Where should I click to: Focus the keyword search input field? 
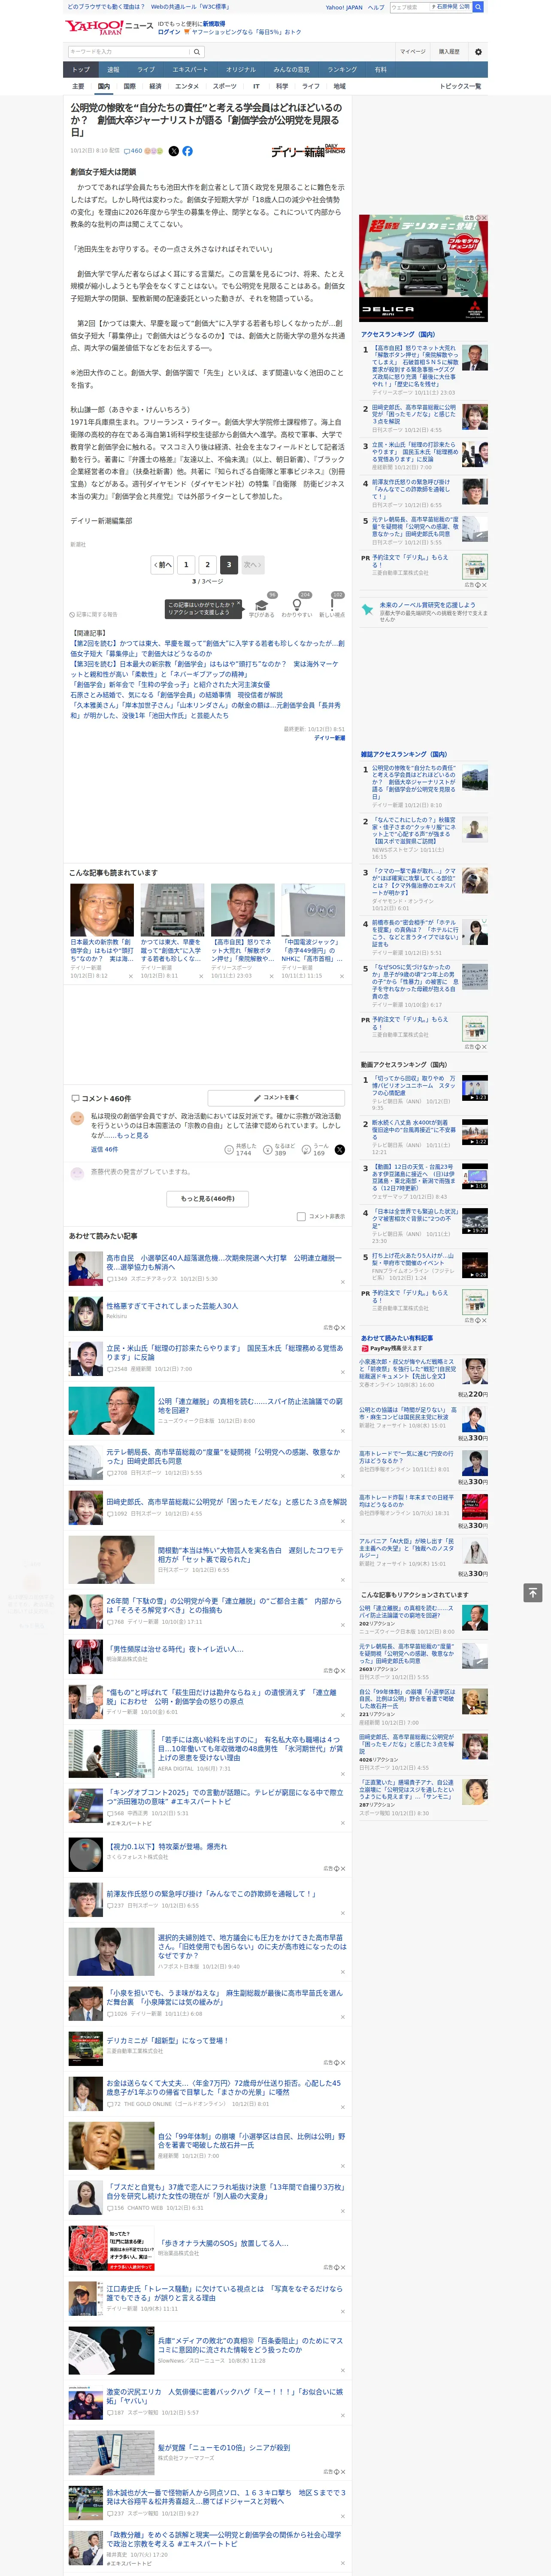coord(129,52)
